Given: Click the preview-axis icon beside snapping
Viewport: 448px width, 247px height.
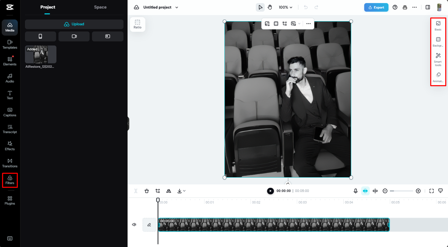Looking at the screenshot, I should pos(375,191).
